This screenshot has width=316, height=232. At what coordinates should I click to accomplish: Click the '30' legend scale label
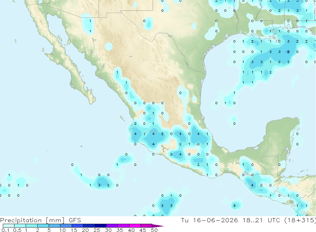108,230
